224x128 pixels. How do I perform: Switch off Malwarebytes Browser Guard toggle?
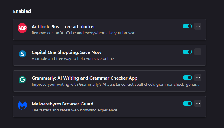point(187,103)
